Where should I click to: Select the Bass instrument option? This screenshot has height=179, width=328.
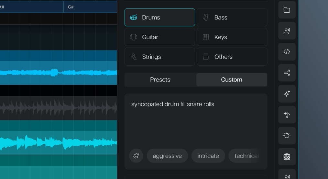[x=232, y=17]
